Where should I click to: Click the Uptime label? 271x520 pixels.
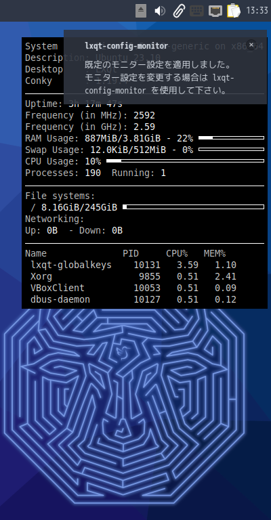click(x=44, y=104)
